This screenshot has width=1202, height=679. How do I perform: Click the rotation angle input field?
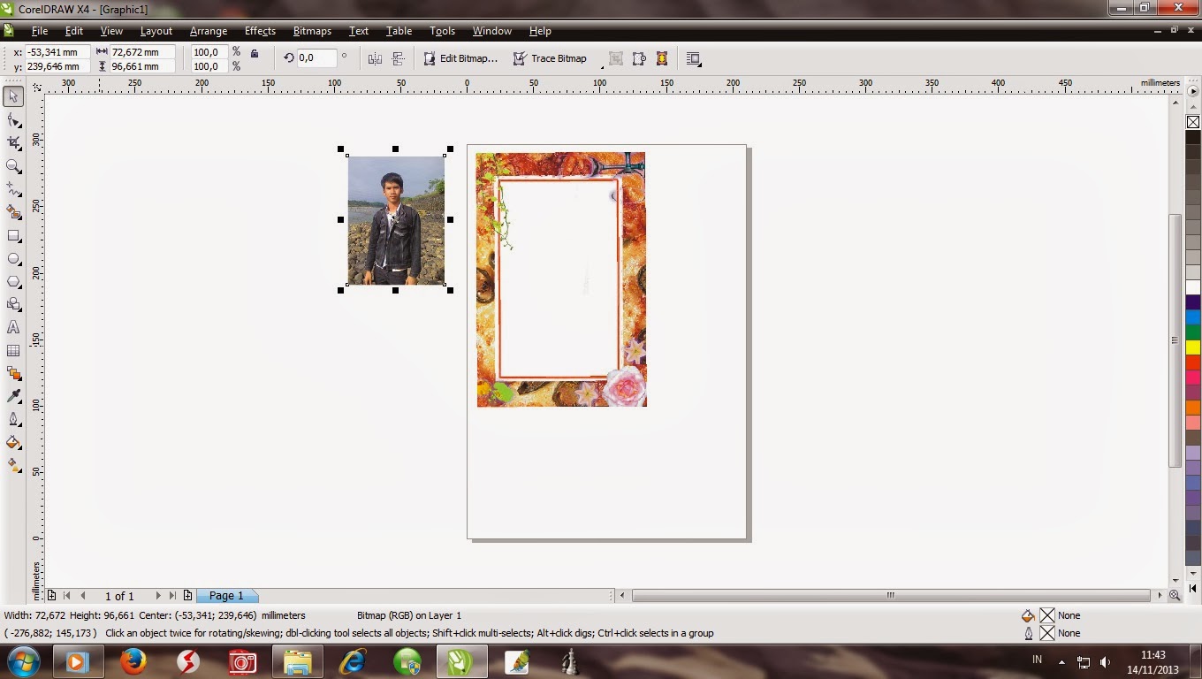click(316, 57)
